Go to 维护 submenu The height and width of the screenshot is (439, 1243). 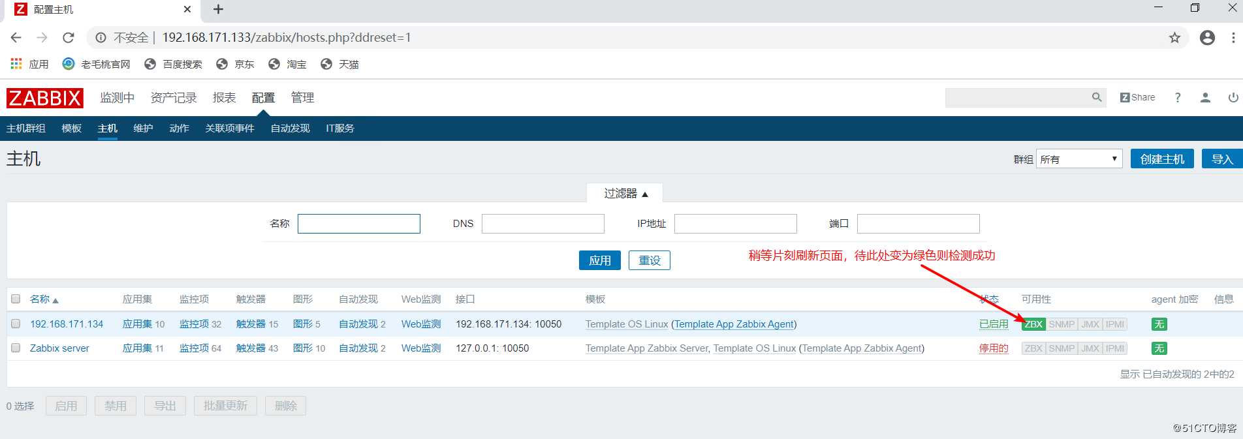coord(143,129)
